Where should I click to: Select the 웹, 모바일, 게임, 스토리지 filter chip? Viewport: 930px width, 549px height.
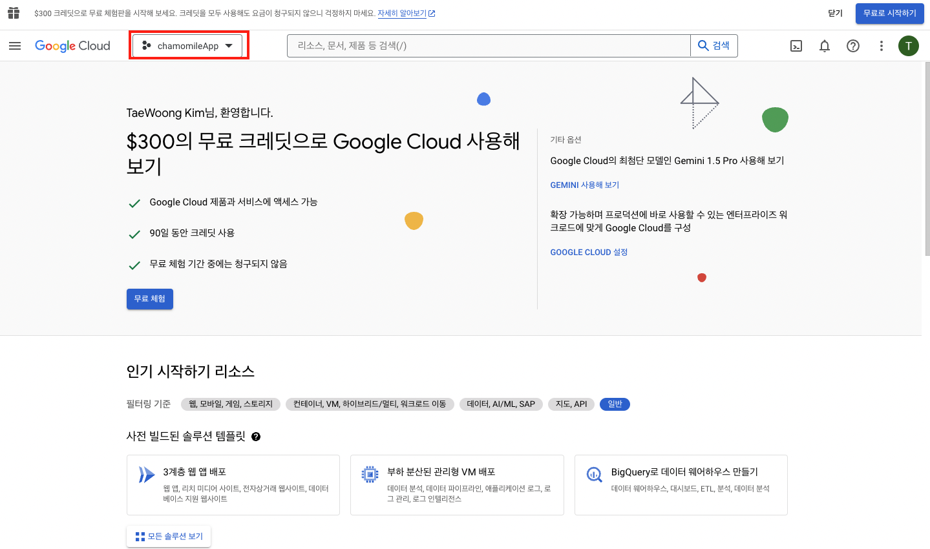click(x=231, y=404)
